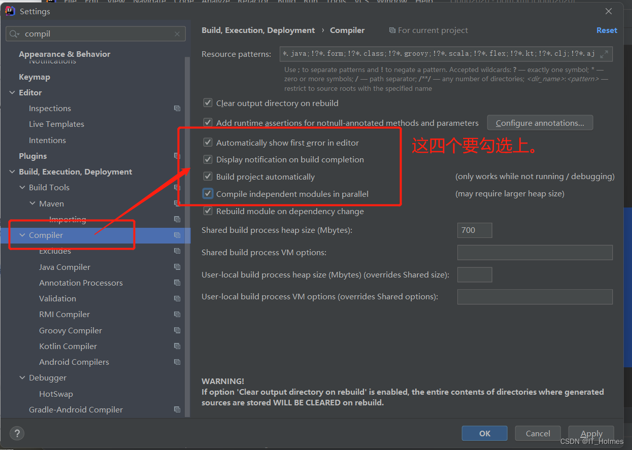Click the Cancel button
632x450 pixels.
538,433
